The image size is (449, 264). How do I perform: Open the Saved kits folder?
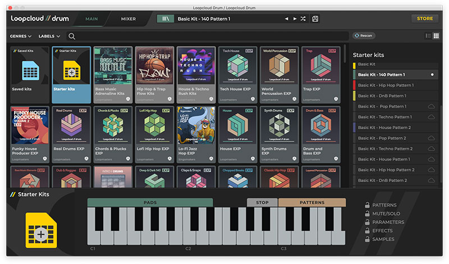click(30, 75)
